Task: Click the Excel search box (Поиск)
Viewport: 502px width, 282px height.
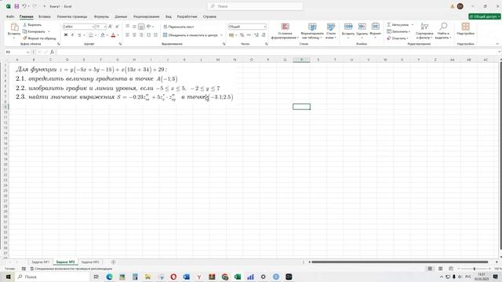Action: click(x=255, y=6)
